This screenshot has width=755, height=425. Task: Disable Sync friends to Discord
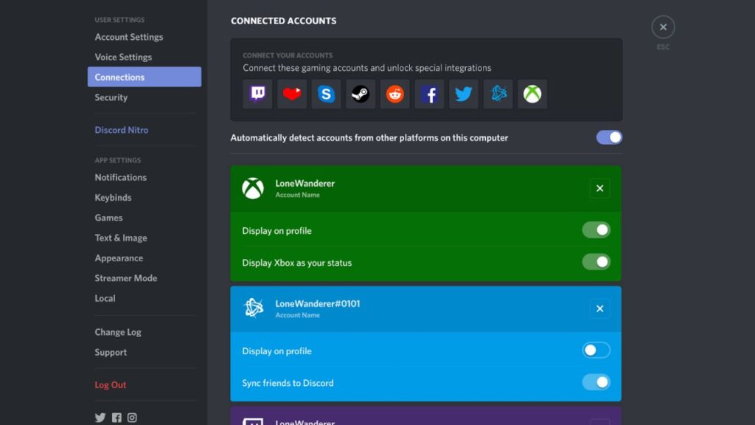[x=596, y=382]
